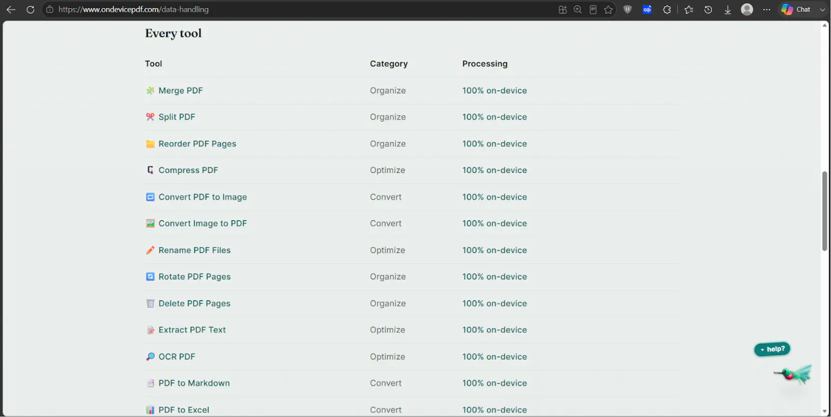Click the site info lock icon
The width and height of the screenshot is (831, 417).
(x=50, y=9)
